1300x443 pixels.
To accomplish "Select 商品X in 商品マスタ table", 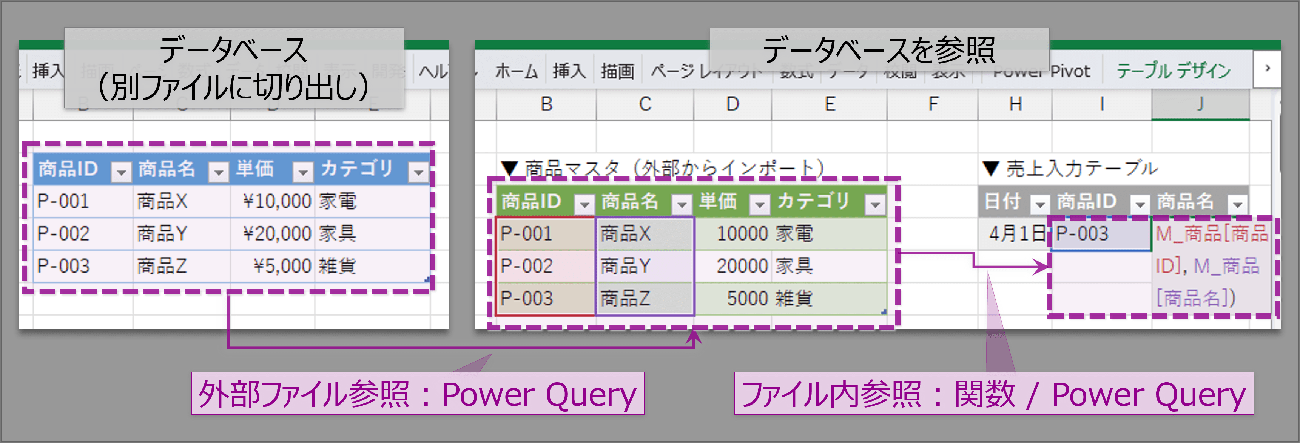I will point(645,234).
